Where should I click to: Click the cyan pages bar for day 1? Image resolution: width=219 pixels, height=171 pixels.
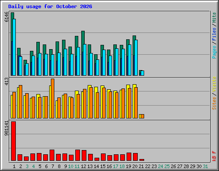click(x=14, y=47)
